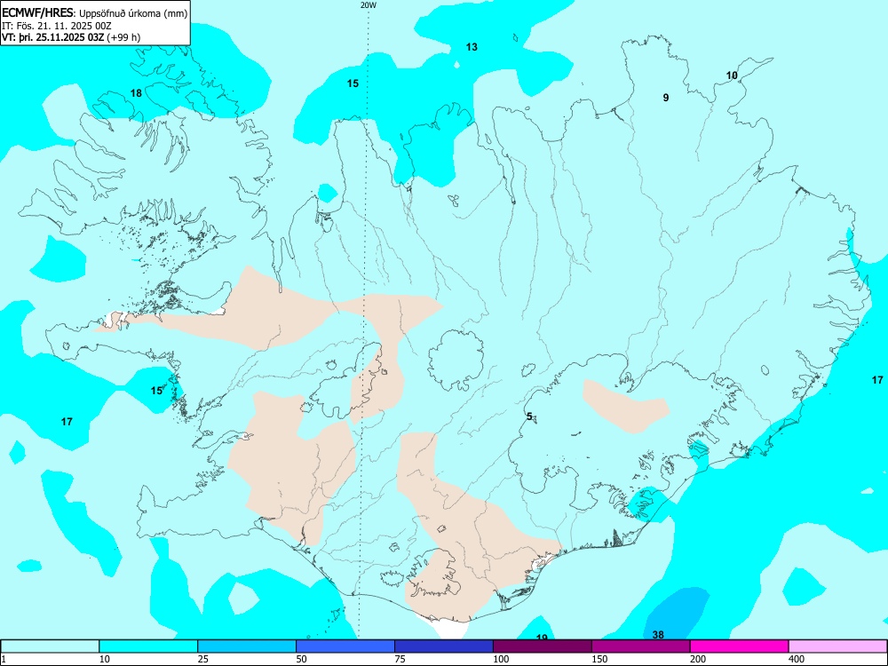The height and width of the screenshot is (666, 888).
Task: Click the legend tick label "400"
Action: coord(797,659)
